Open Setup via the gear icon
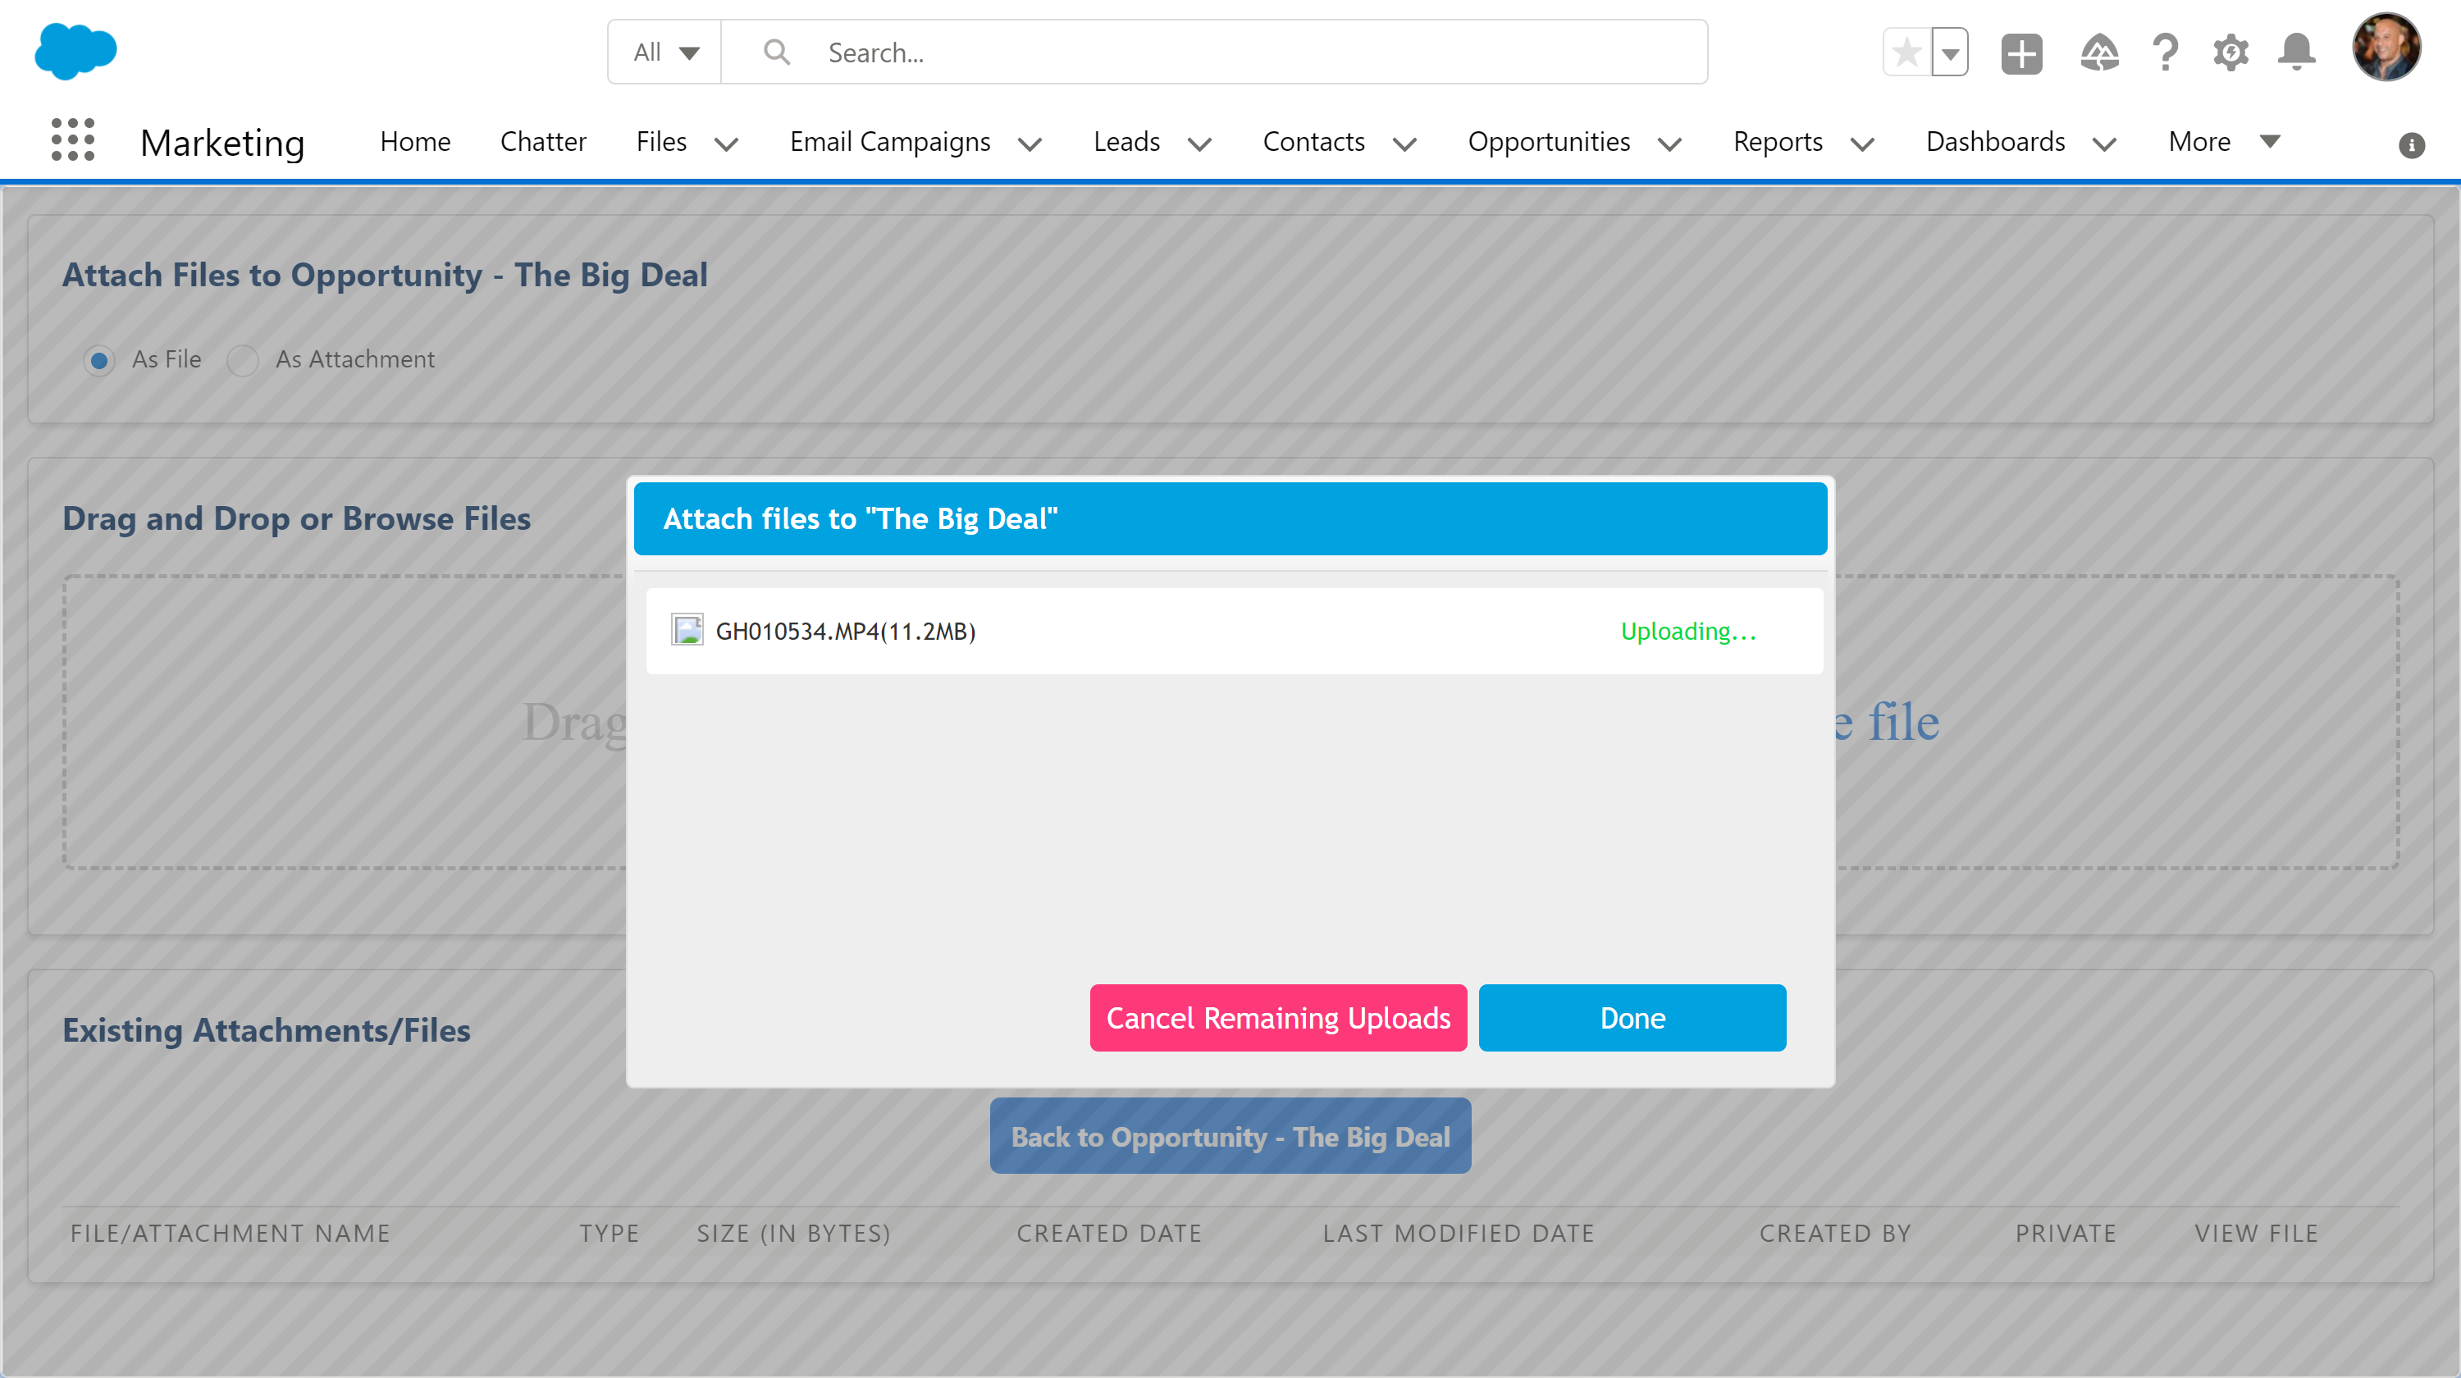 2230,52
